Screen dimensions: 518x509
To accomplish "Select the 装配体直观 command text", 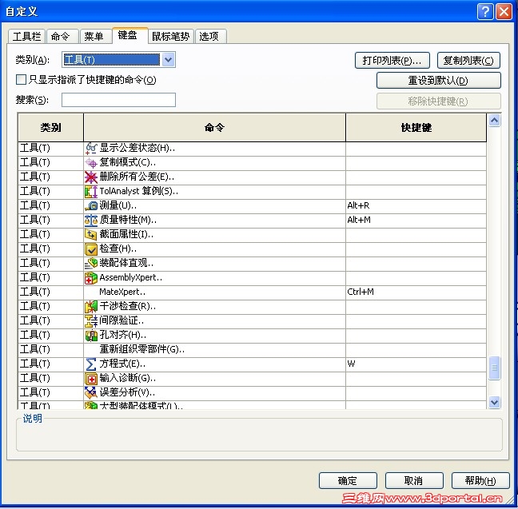I will point(126,263).
